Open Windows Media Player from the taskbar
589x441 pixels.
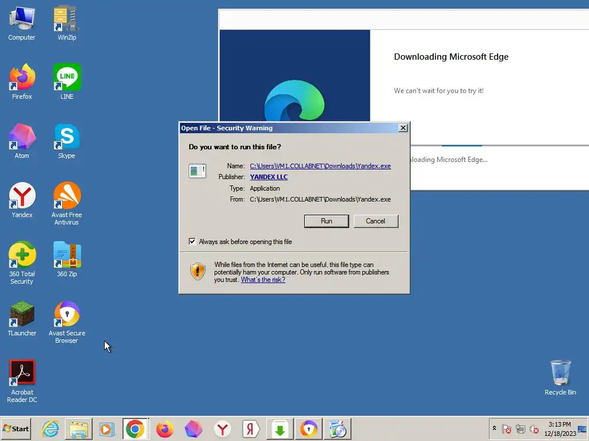[x=106, y=428]
